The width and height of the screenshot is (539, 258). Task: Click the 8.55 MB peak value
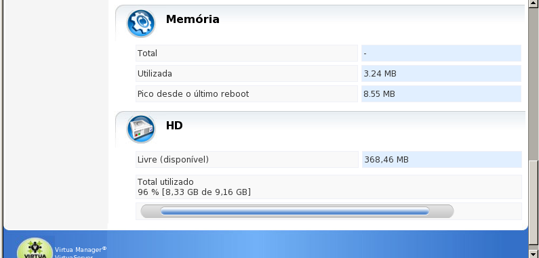point(380,93)
